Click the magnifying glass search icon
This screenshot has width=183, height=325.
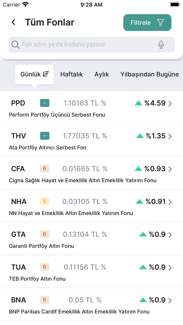tap(15, 44)
